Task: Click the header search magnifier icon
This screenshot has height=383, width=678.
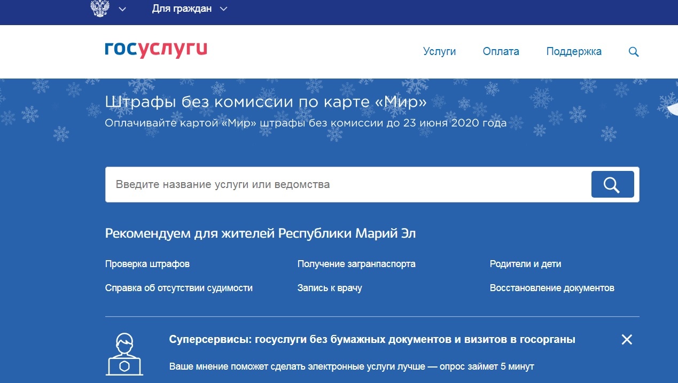Action: (634, 52)
